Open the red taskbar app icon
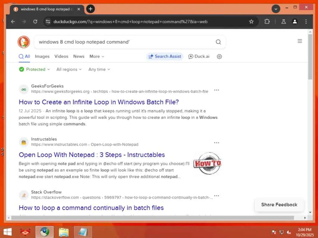The width and height of the screenshot is (318, 238). point(25,232)
